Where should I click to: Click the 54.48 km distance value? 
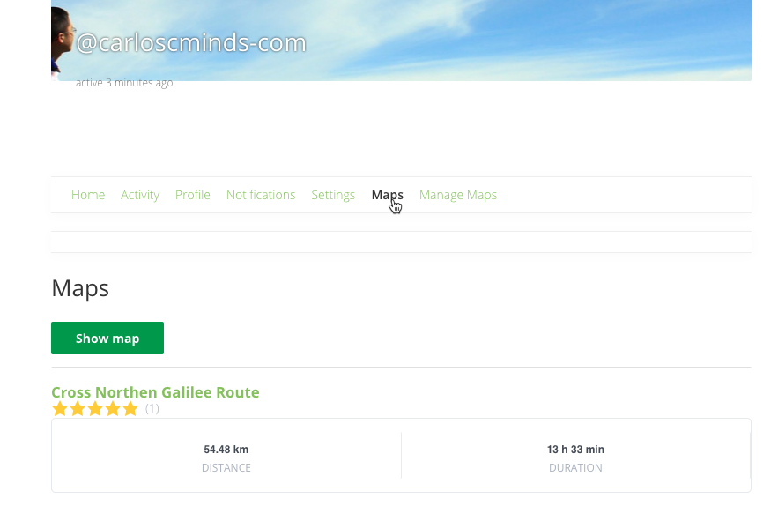click(226, 450)
